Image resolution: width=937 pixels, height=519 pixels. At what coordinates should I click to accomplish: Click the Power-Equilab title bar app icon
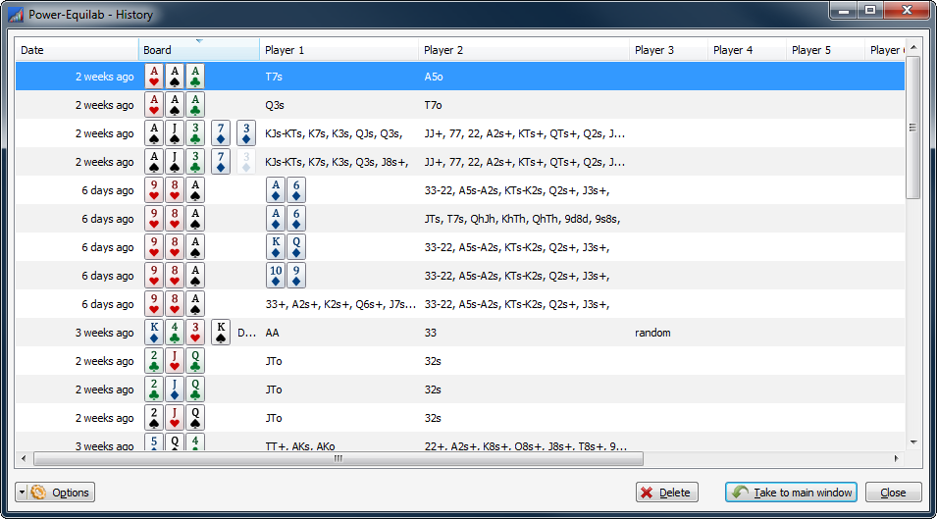[16, 15]
